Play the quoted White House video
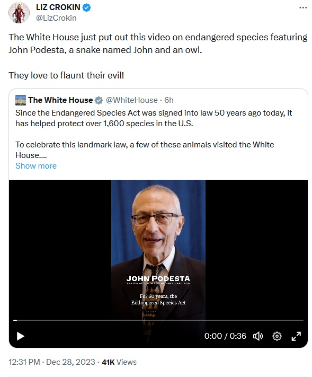The height and width of the screenshot is (377, 312). [x=21, y=336]
